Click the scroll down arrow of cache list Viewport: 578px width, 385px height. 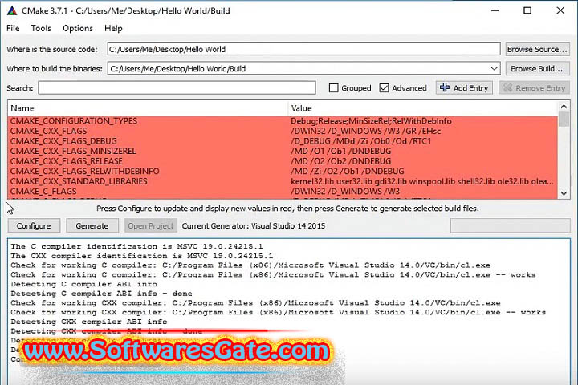click(564, 193)
